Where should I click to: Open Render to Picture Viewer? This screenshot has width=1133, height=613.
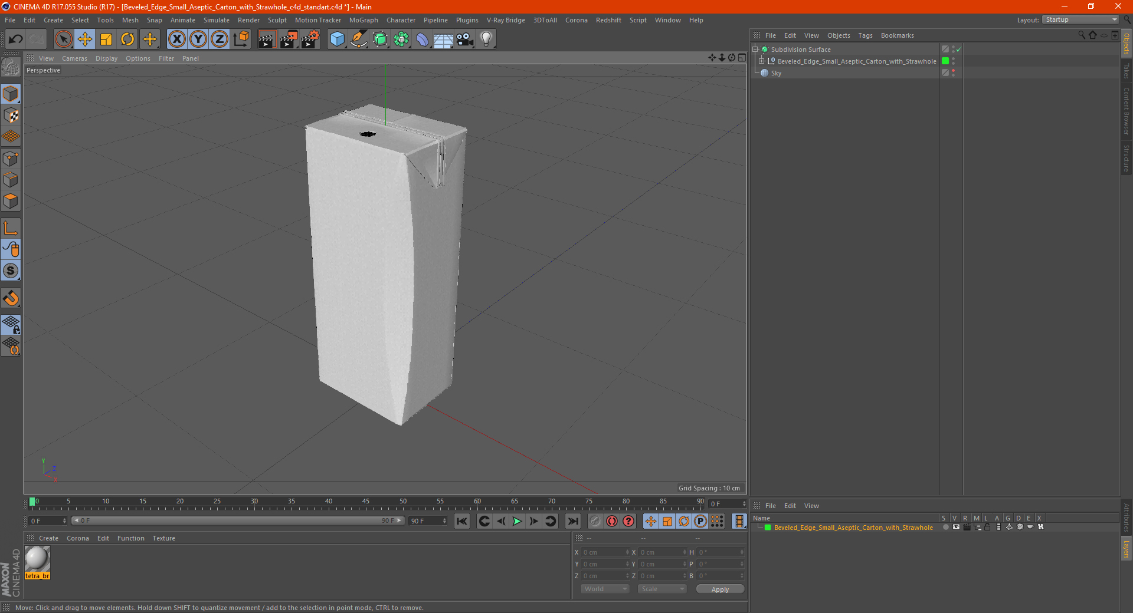(289, 39)
